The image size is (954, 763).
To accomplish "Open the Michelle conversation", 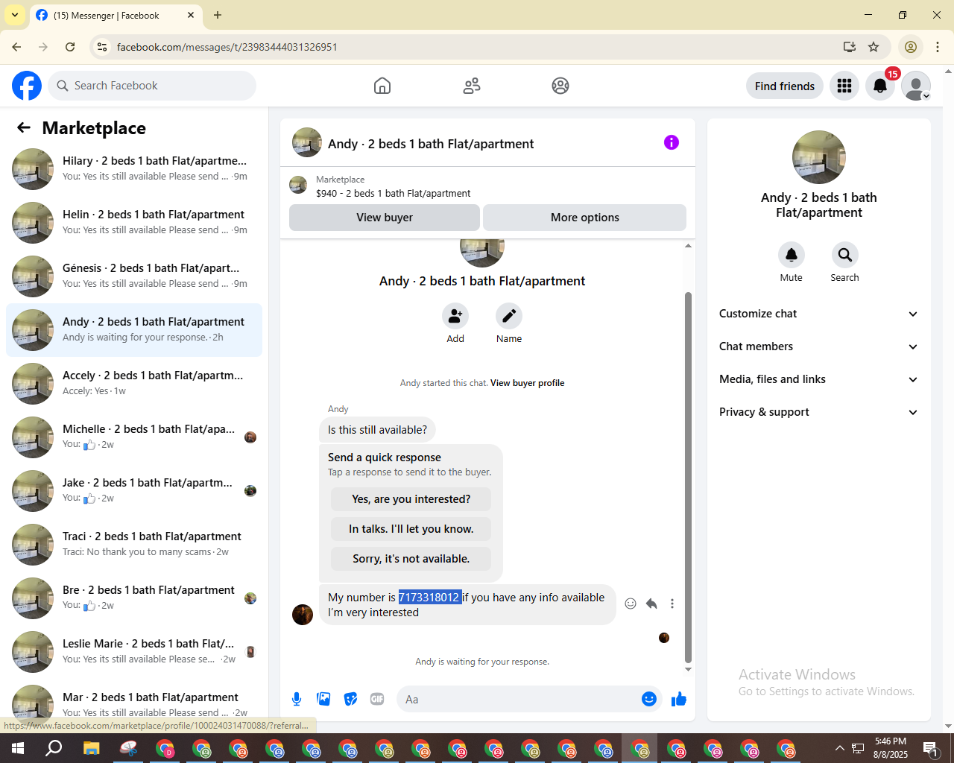I will (134, 437).
